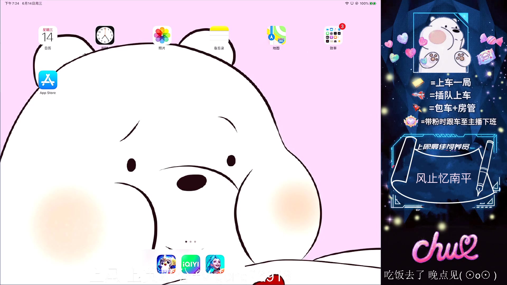Screen dimensions: 507x285
Task: Tap the time display 下午7:24
Action: [12, 3]
